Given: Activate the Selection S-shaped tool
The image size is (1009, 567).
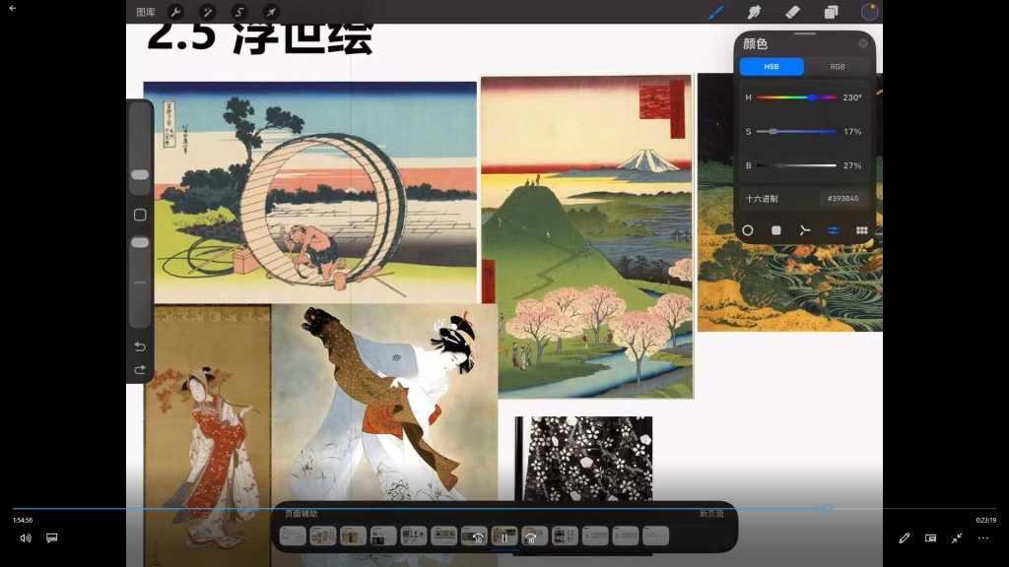Looking at the screenshot, I should pos(239,12).
